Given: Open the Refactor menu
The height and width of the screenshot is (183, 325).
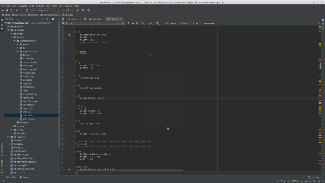Looking at the screenshot, I should [x=40, y=6].
